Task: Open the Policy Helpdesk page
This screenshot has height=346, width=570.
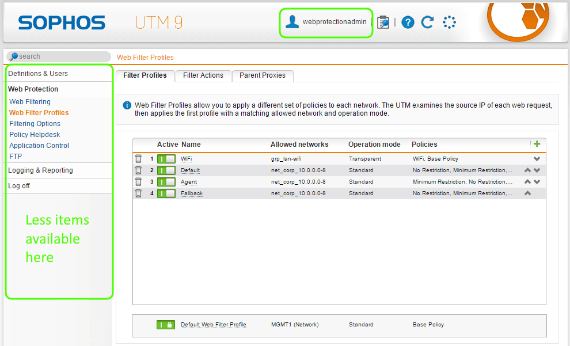Action: pyautogui.click(x=35, y=135)
